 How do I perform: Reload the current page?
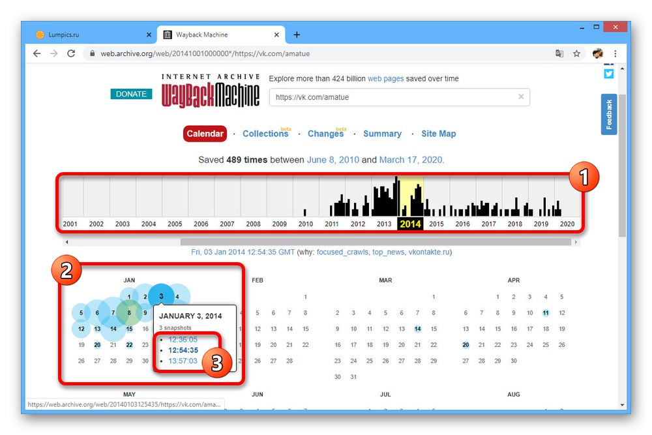tap(71, 53)
